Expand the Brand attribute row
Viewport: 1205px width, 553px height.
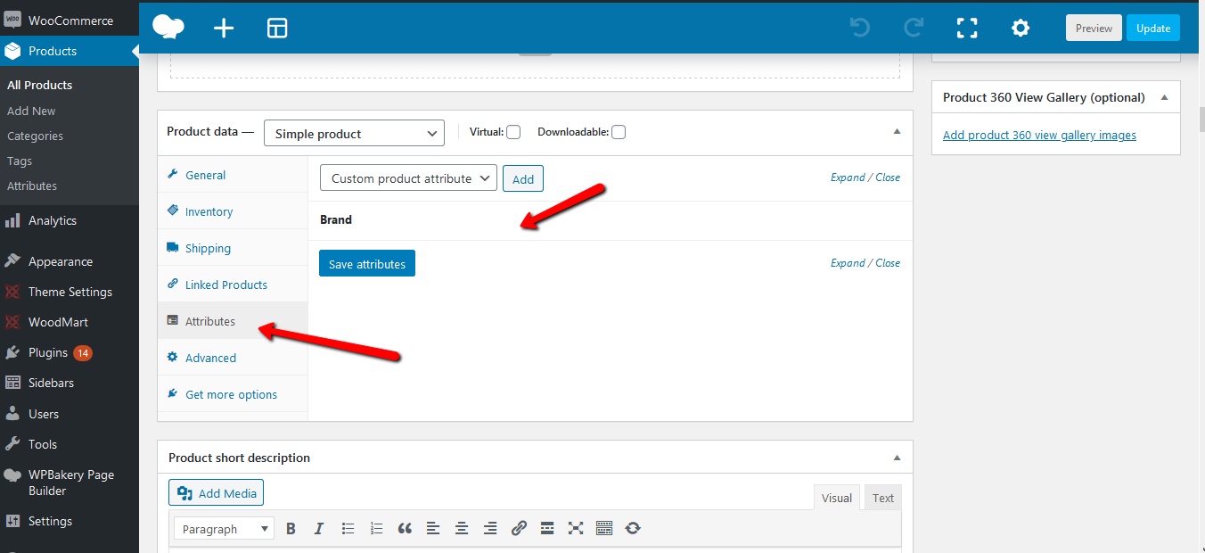click(x=611, y=219)
